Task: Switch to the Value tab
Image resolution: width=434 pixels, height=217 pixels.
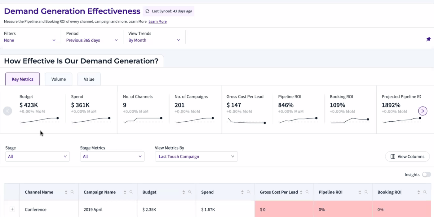Action: tap(89, 79)
